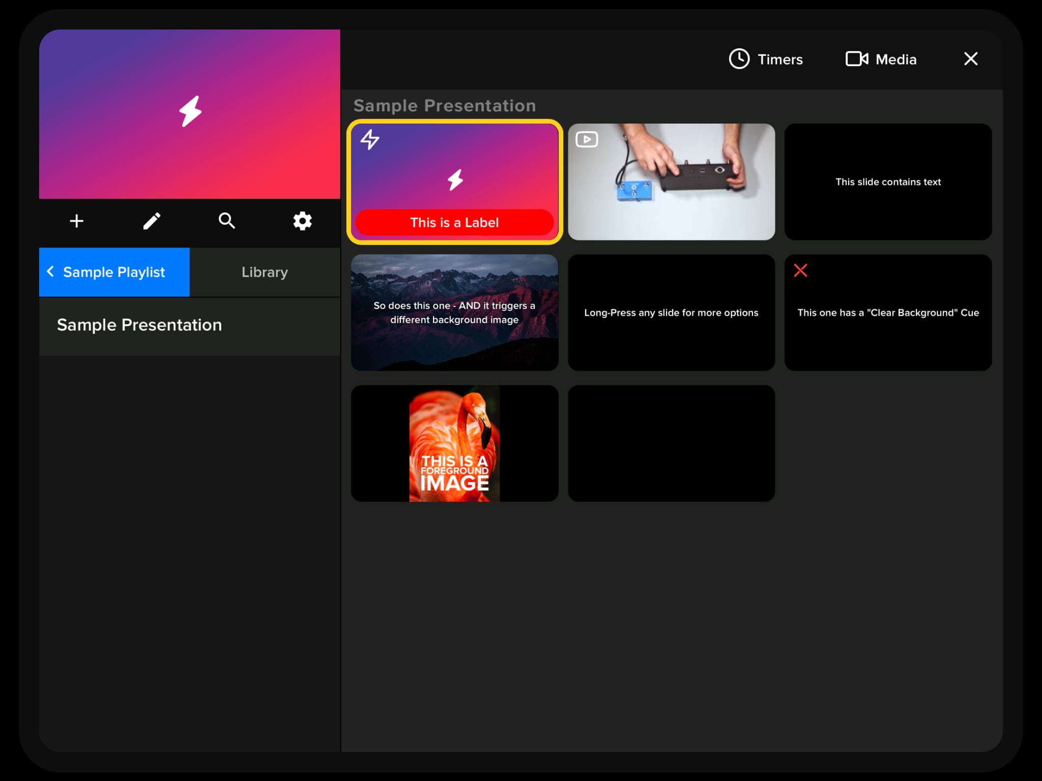Click the red "This is a Label" bar
Viewport: 1042px width, 781px height.
coord(454,223)
